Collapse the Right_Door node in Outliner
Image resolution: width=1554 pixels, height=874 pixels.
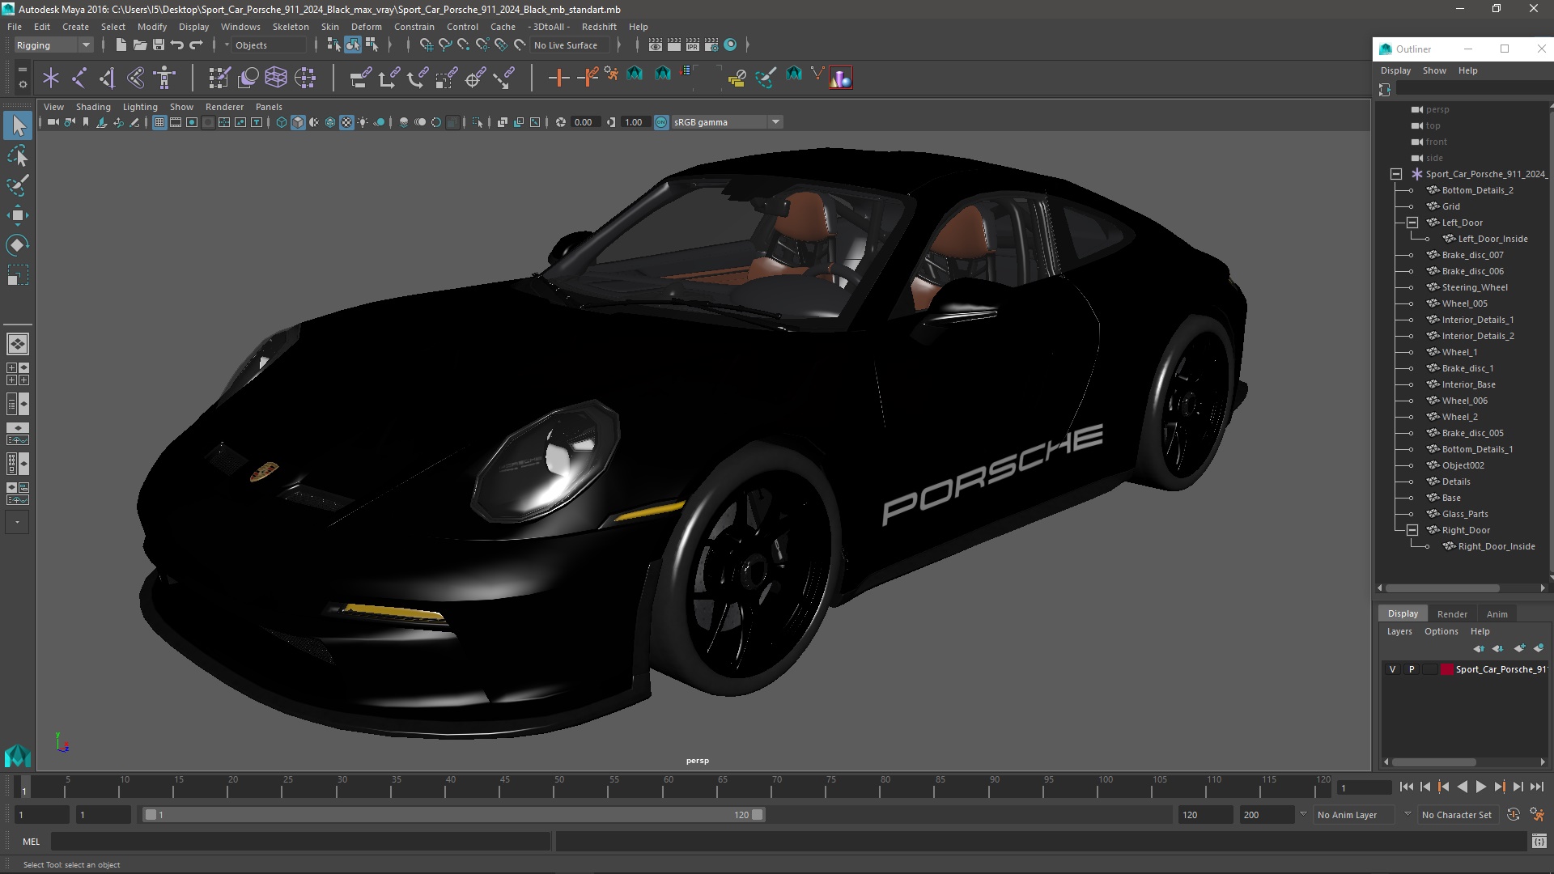[1412, 530]
